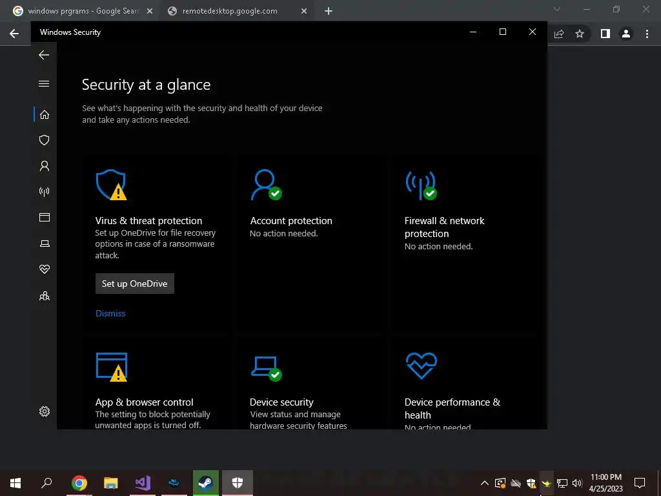Screen dimensions: 661x496
Task: Close the remotedesktop.google.com tab
Action: point(304,12)
